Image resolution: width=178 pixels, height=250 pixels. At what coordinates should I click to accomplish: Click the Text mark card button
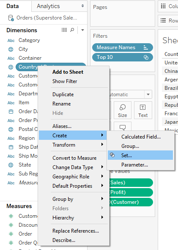[x=143, y=110]
